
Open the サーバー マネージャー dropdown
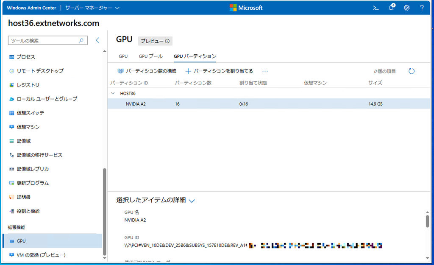coord(92,8)
